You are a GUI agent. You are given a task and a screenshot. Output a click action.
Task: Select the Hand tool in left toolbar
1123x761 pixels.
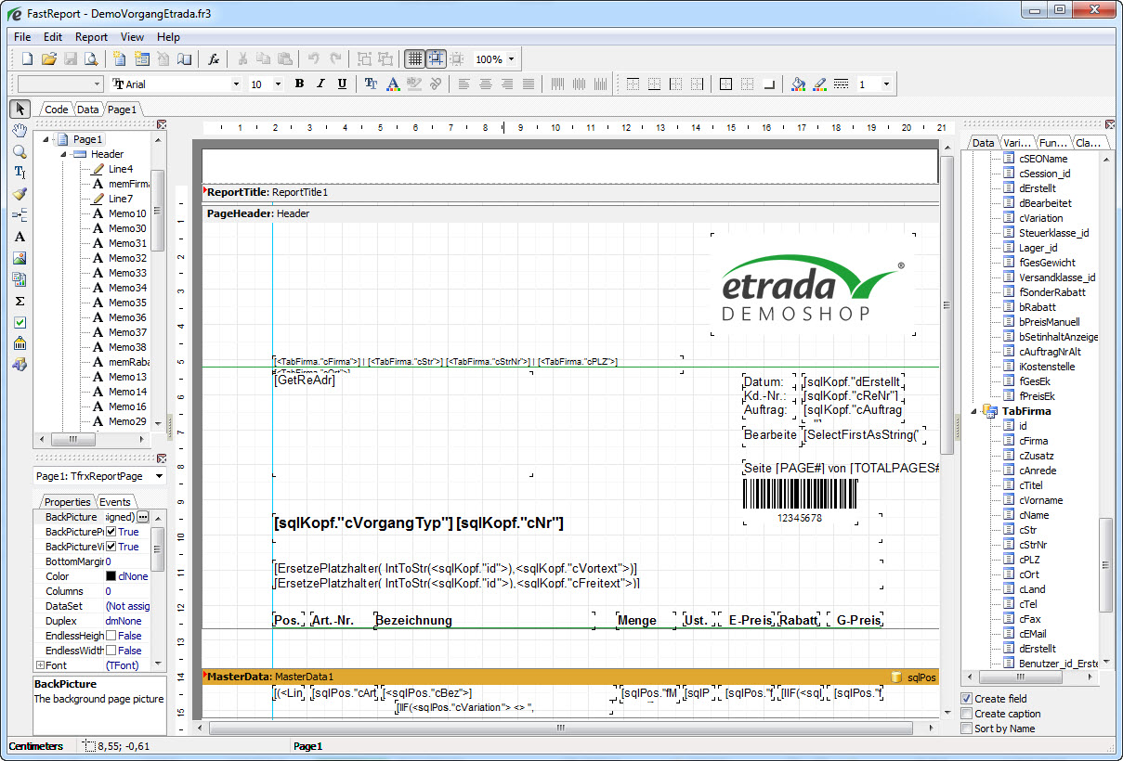pyautogui.click(x=20, y=131)
